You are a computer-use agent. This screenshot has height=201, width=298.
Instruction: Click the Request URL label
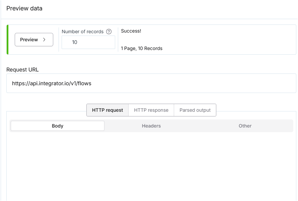coord(22,70)
